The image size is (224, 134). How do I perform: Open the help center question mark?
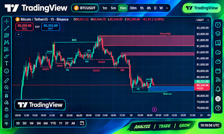pos(218,108)
